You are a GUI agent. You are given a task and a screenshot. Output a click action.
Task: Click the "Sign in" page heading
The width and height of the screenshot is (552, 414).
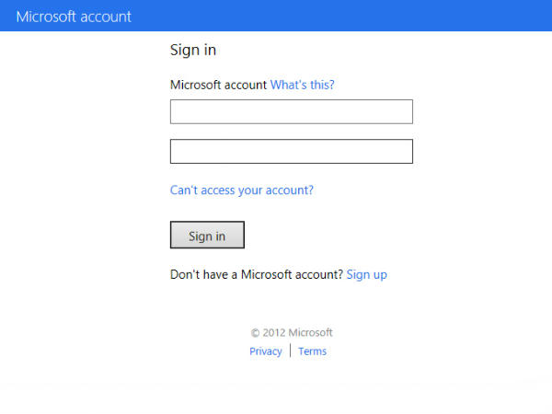coord(193,50)
